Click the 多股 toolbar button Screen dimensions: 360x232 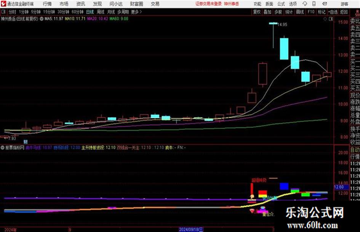[278, 12]
